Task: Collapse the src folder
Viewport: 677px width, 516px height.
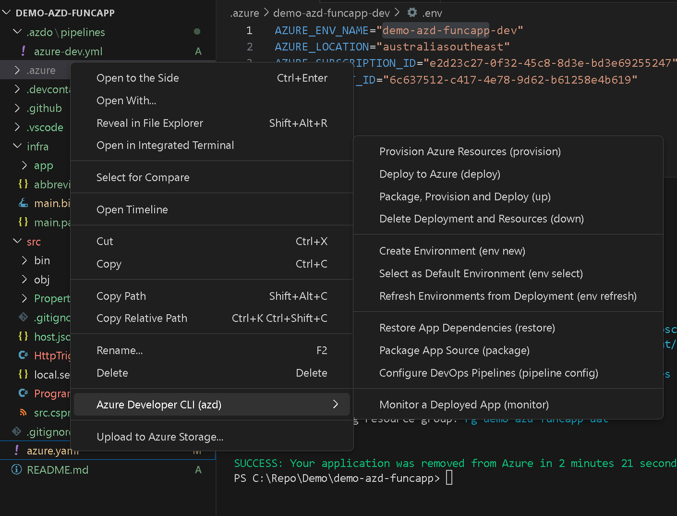Action: point(17,241)
